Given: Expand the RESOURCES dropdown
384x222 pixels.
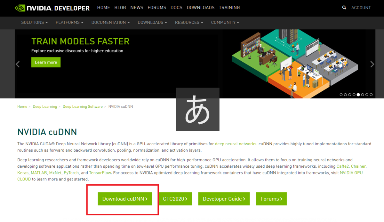Looking at the screenshot, I should click(189, 23).
